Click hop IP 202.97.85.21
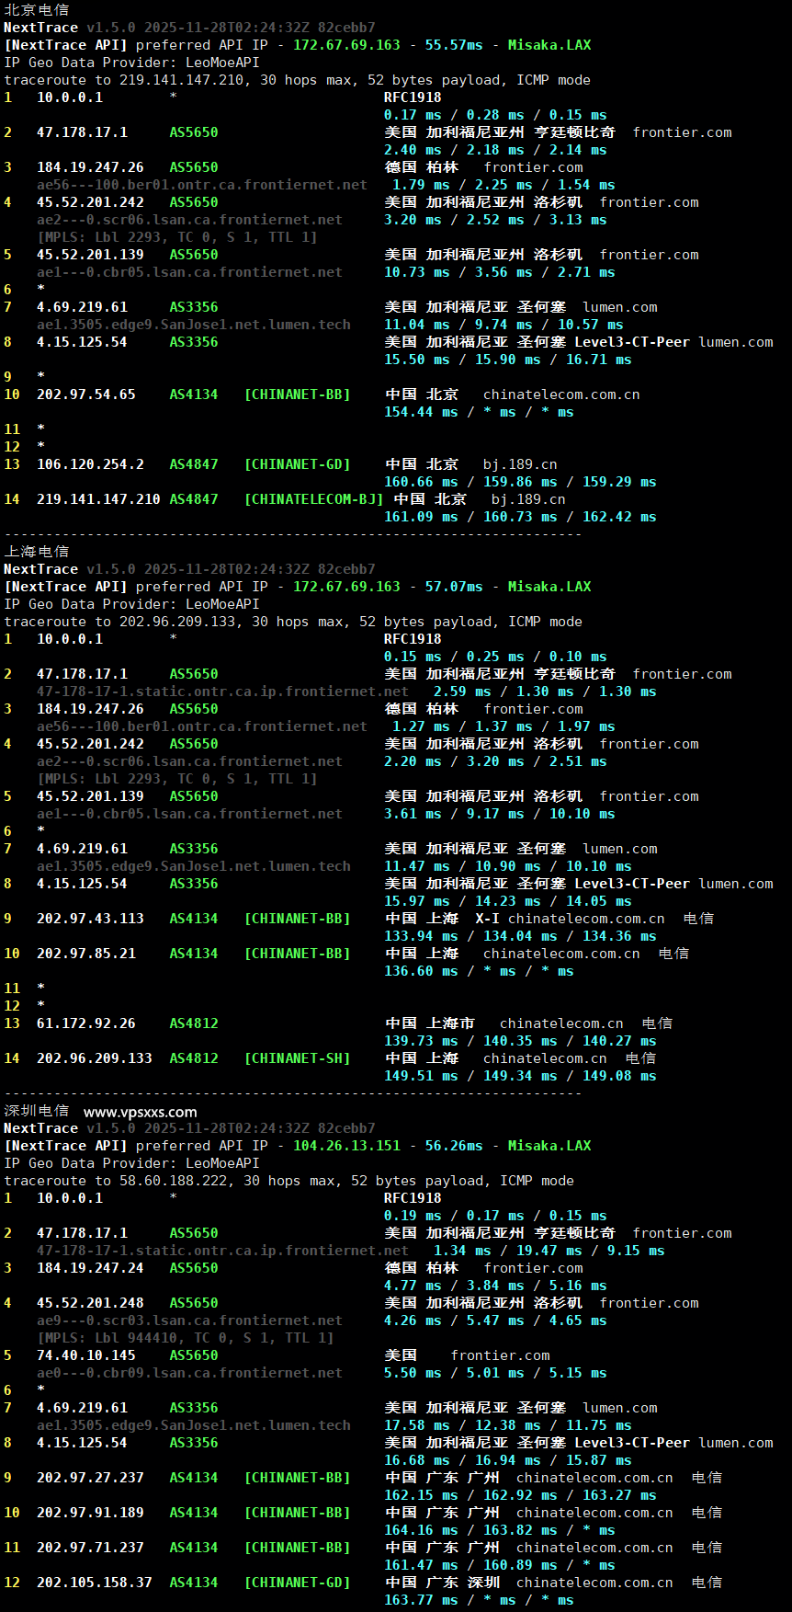Viewport: 792px width, 1612px height. 86,954
